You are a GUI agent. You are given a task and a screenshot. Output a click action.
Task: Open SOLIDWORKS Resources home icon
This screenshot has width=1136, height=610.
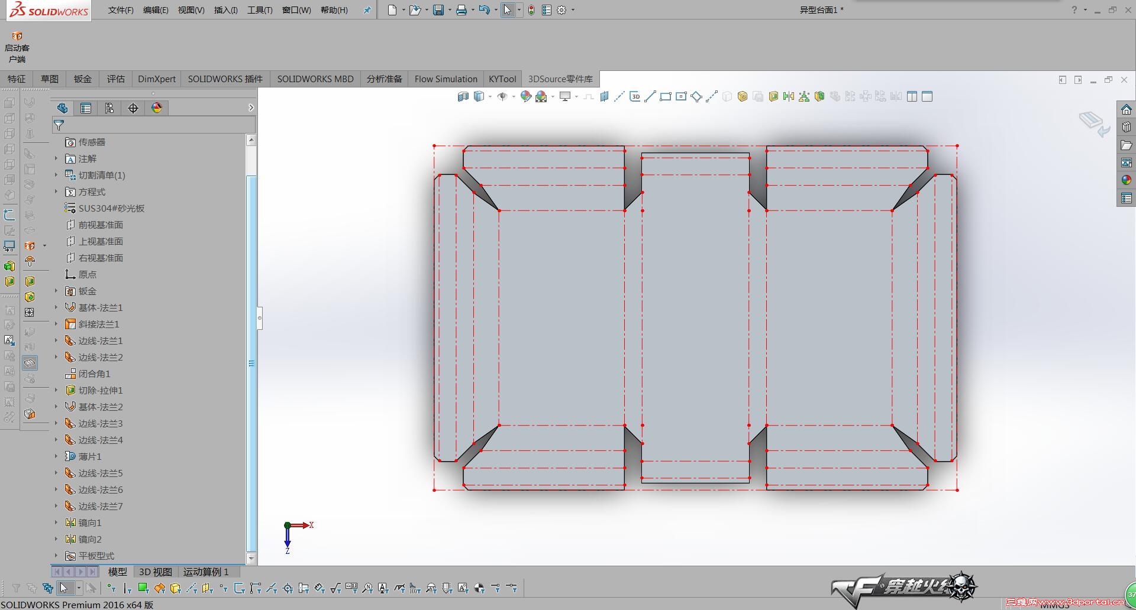click(x=1127, y=110)
